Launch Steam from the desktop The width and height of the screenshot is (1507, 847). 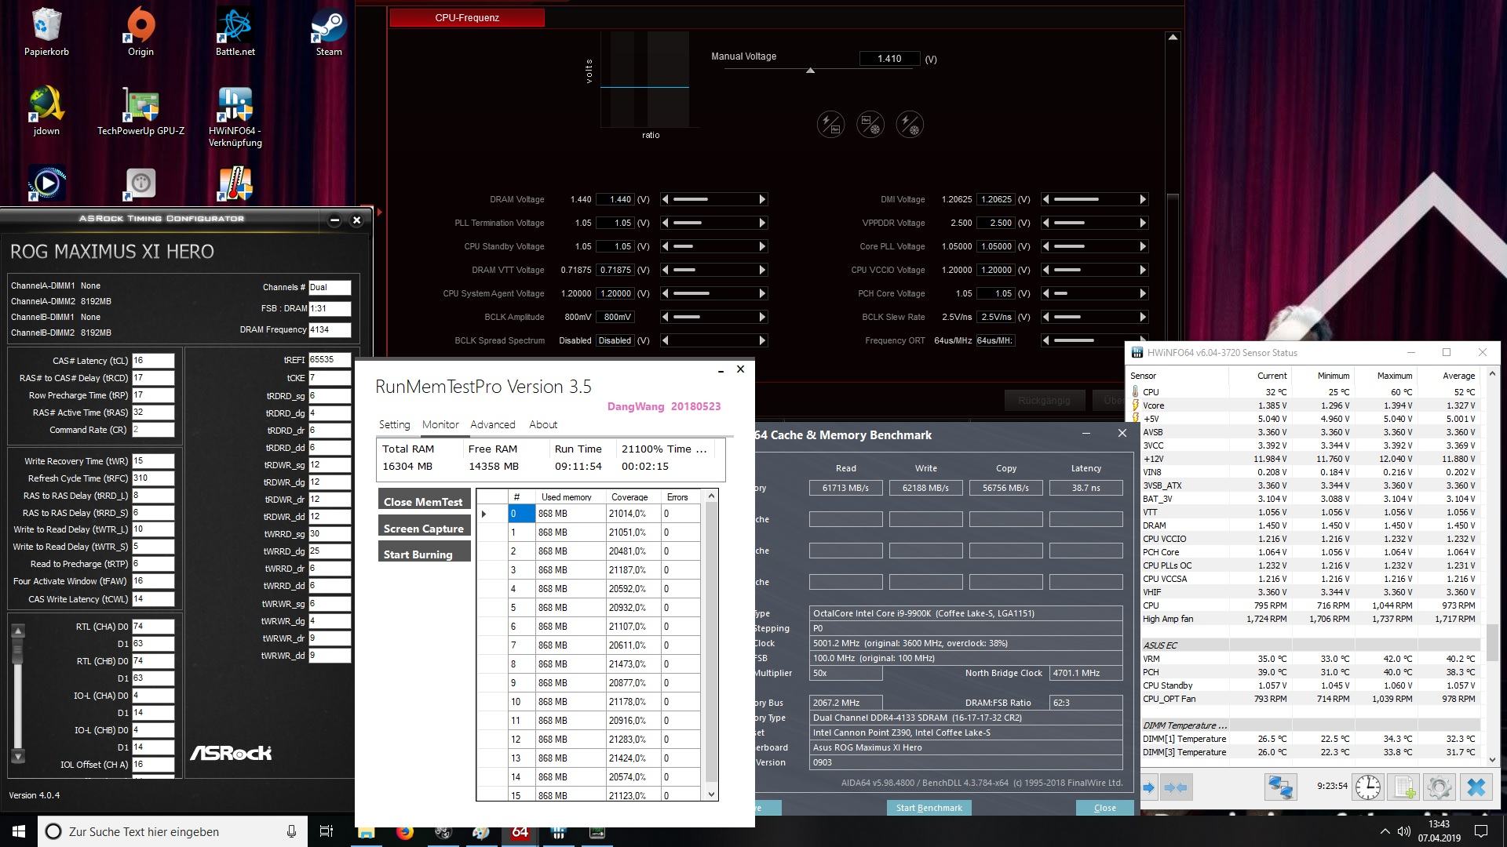tap(329, 33)
